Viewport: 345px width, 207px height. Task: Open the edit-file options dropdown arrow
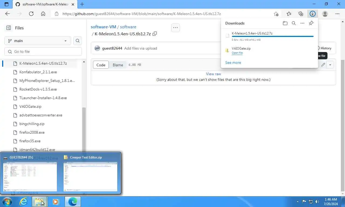[x=330, y=65]
